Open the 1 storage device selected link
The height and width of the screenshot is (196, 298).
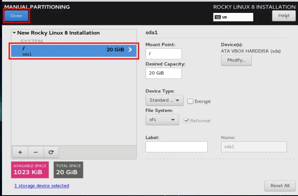coord(41,186)
